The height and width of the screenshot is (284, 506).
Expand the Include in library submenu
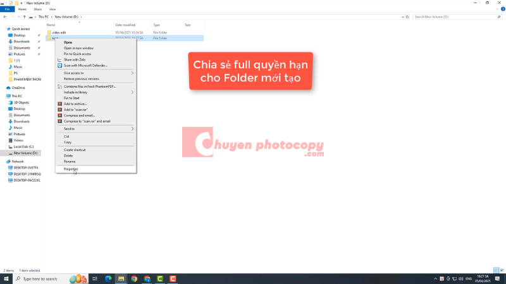[x=96, y=92]
